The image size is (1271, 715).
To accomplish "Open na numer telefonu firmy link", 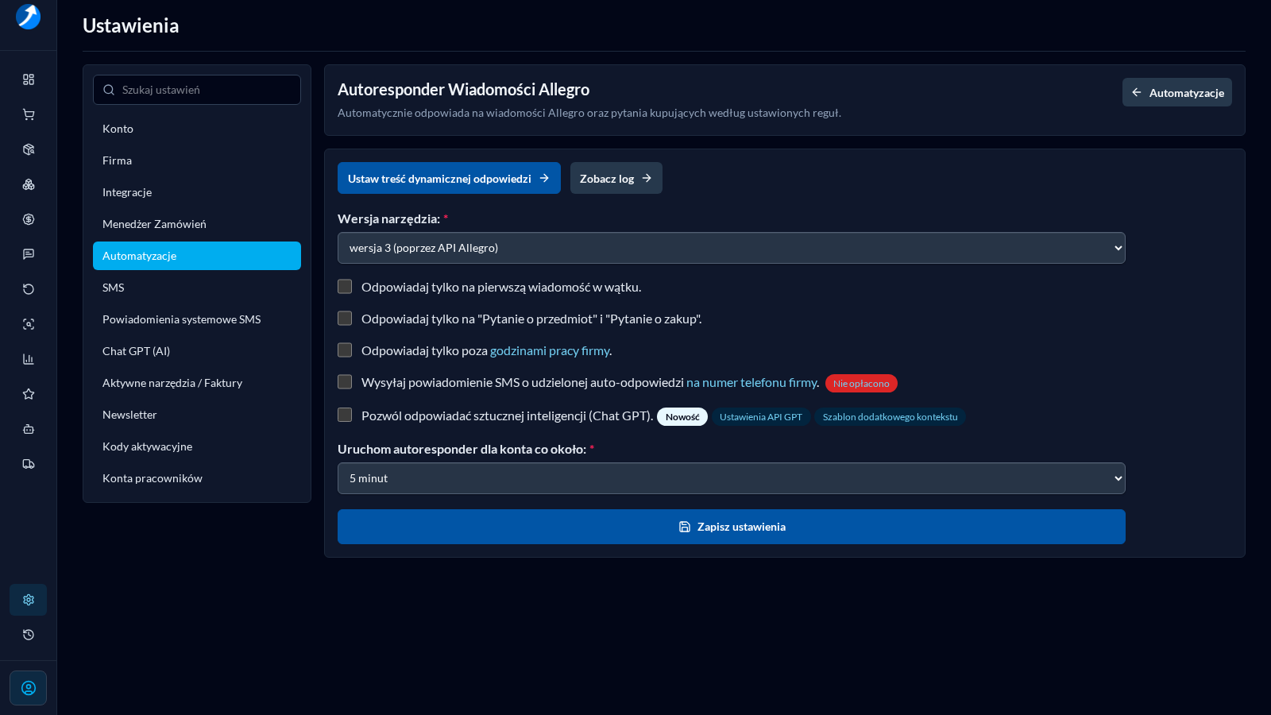I will tap(751, 382).
